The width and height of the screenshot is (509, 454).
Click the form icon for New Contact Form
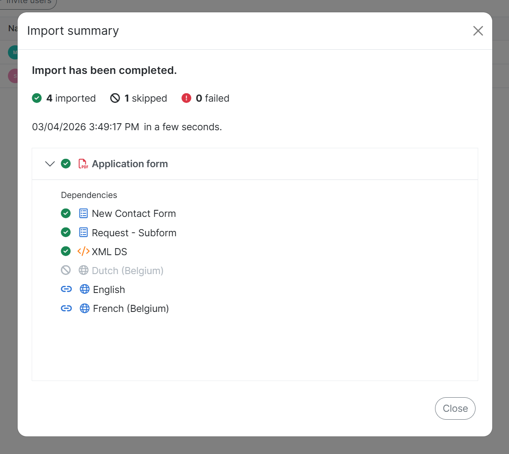tap(83, 214)
